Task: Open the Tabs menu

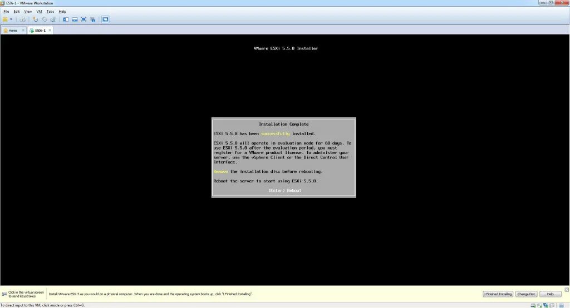Action: click(x=50, y=11)
